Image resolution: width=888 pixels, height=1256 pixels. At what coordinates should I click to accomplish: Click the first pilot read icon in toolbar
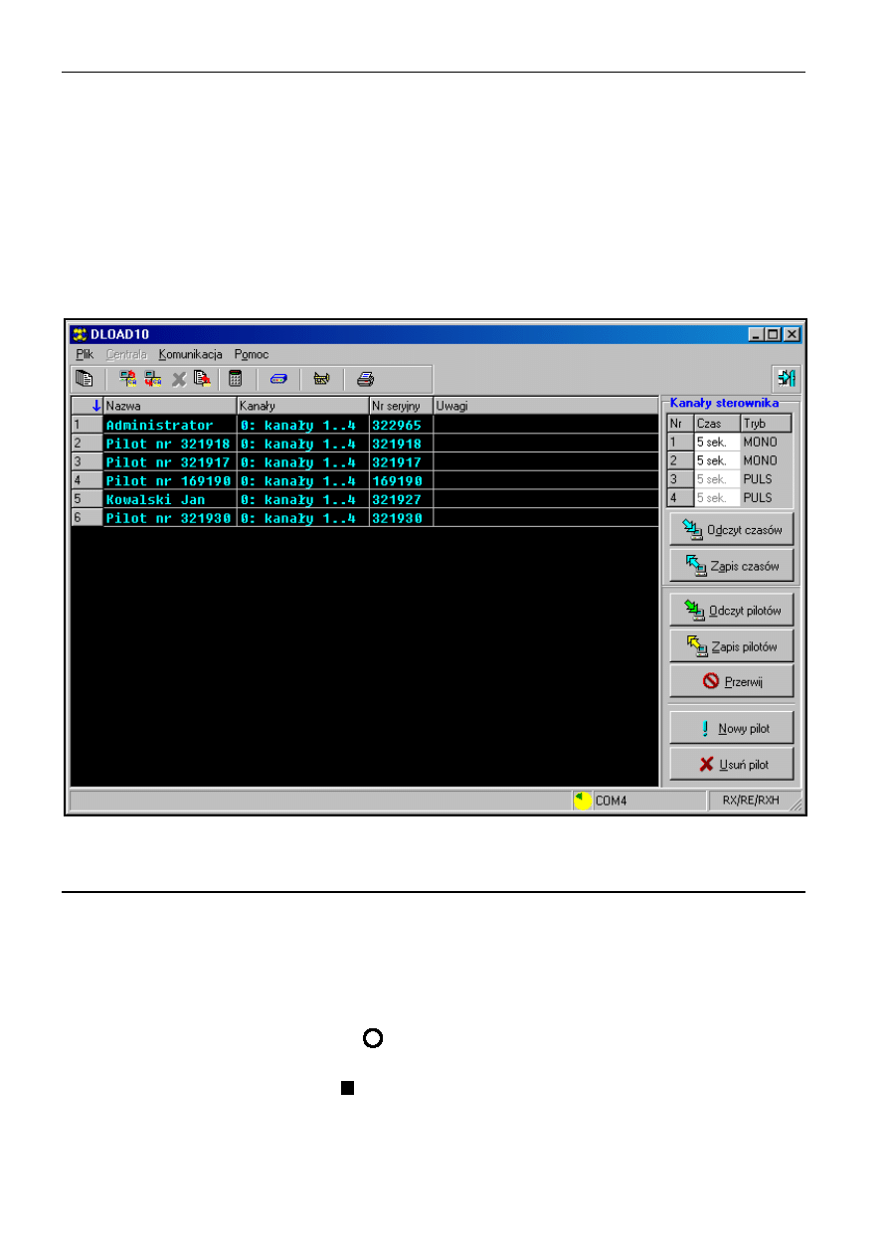coord(127,378)
